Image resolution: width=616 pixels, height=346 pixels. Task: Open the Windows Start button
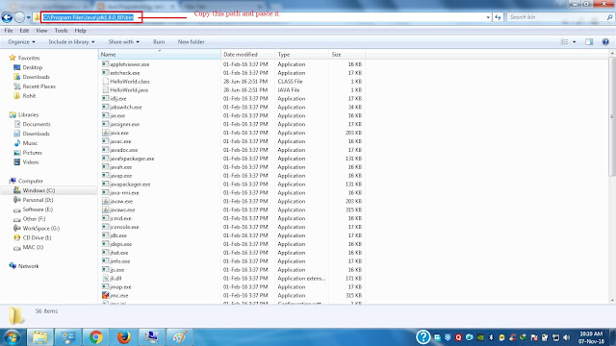coord(12,337)
